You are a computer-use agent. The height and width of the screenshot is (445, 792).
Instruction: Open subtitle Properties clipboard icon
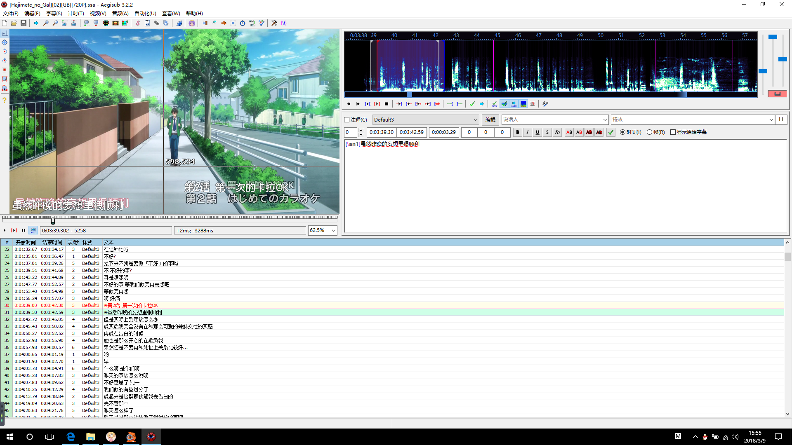[147, 23]
